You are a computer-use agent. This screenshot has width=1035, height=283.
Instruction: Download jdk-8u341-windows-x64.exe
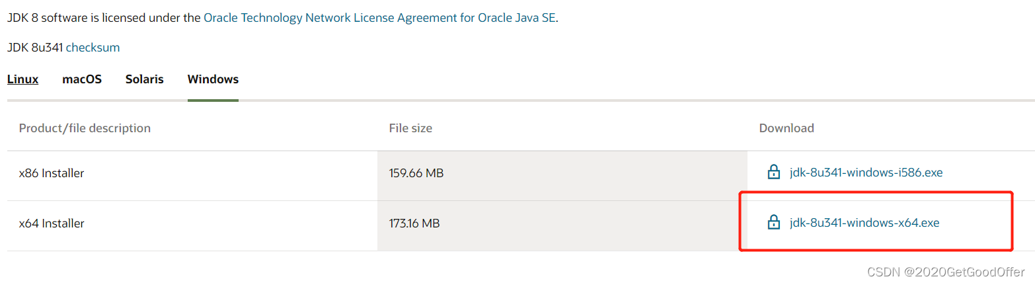[864, 223]
